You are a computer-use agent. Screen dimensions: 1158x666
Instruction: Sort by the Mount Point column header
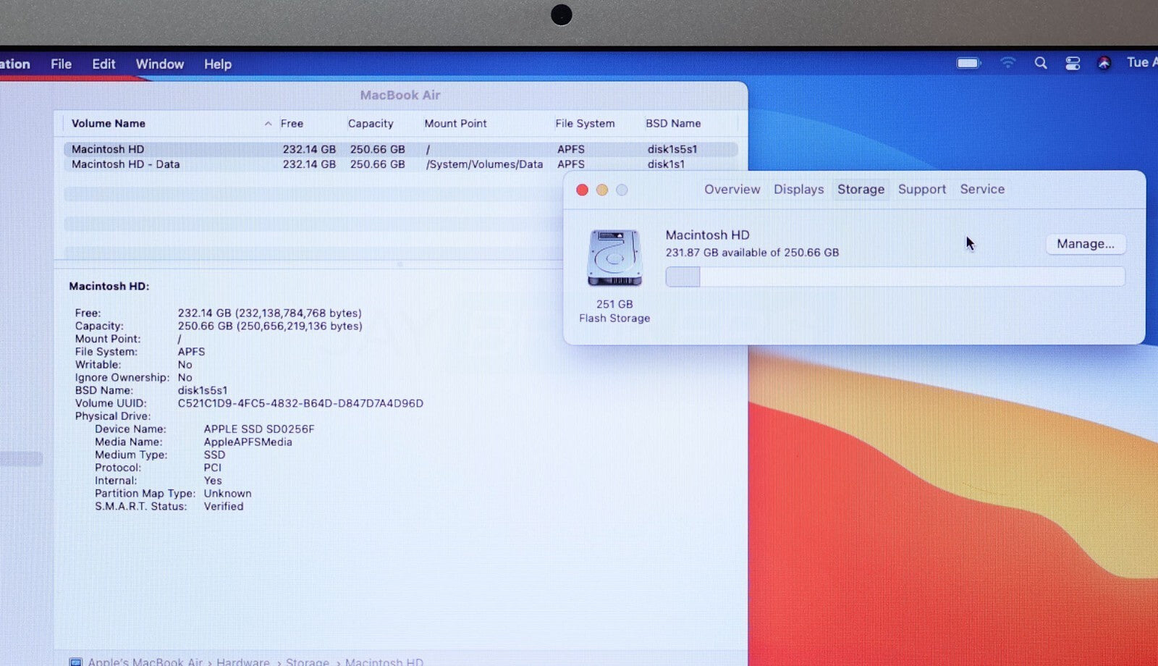(455, 123)
